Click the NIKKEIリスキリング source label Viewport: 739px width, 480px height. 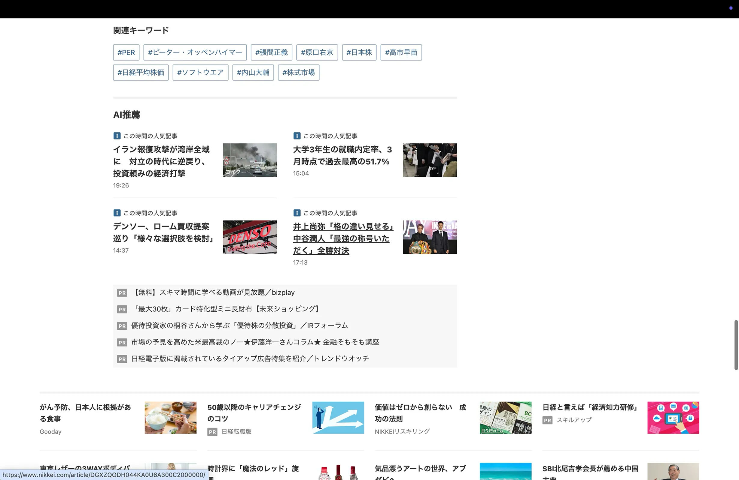[403, 431]
